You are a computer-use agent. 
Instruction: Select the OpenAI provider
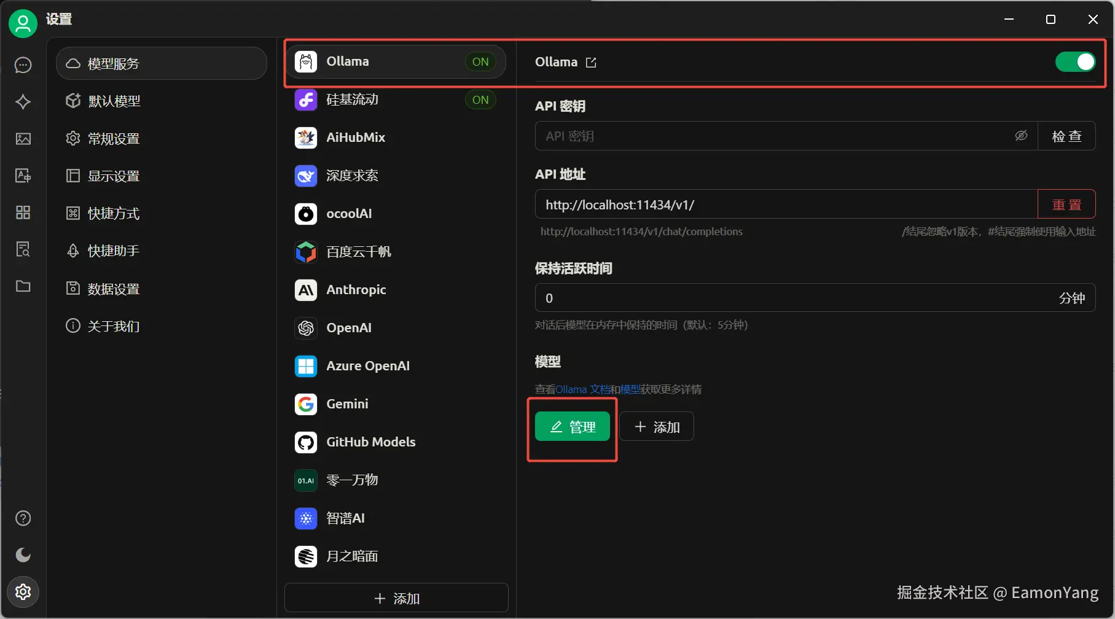(396, 328)
